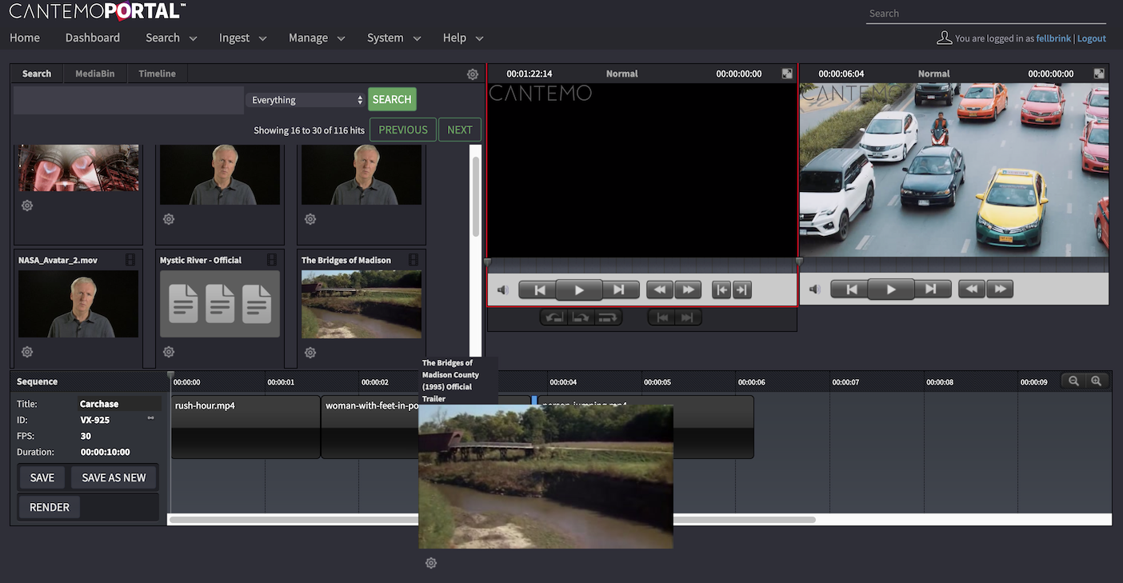Viewport: 1123px width, 583px height.
Task: Rewind the traffic video player
Action: click(972, 290)
